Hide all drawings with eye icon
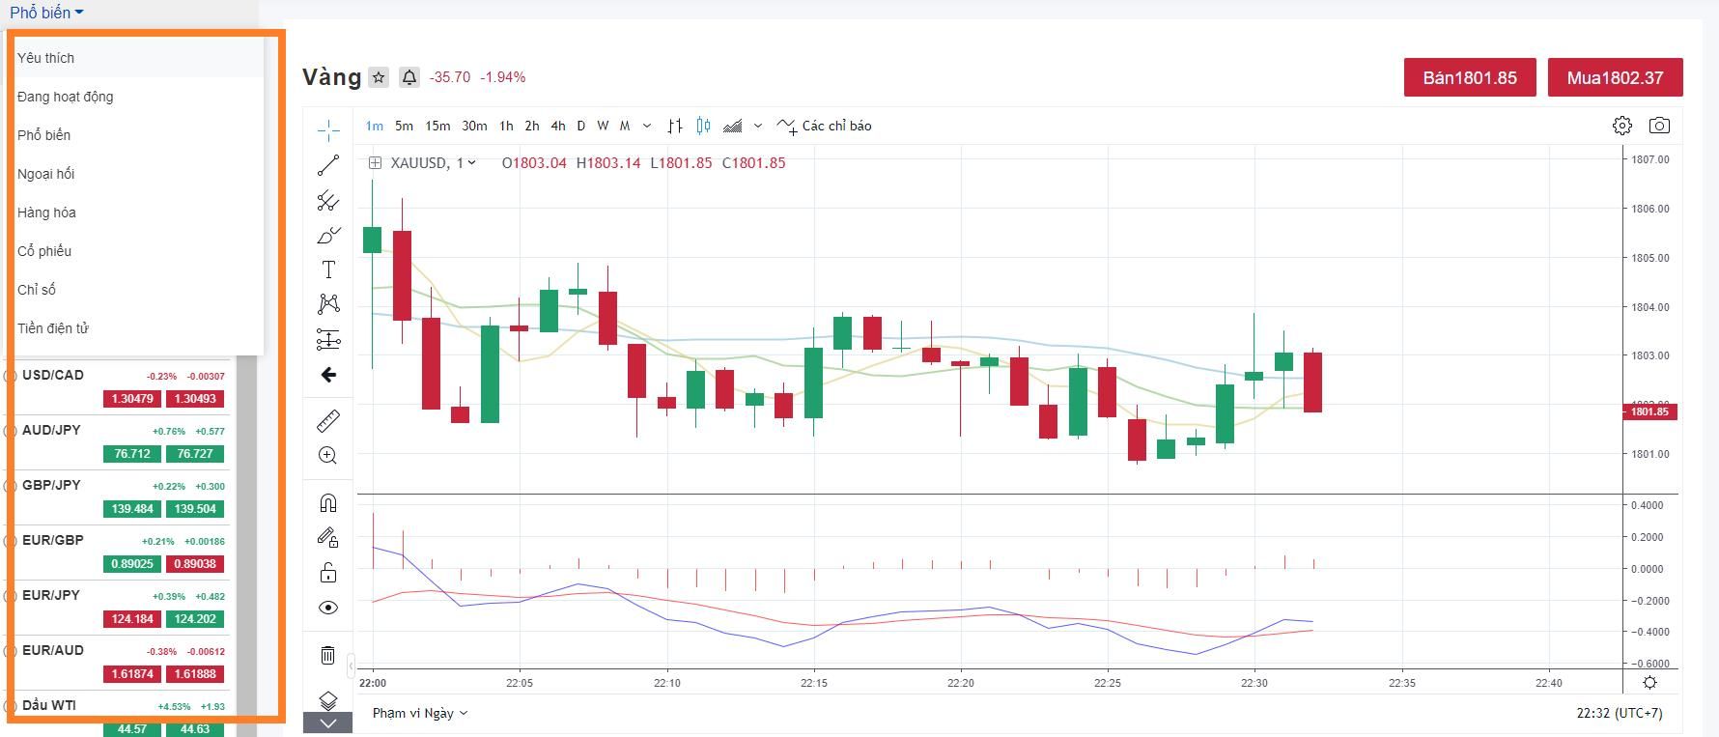The height and width of the screenshot is (737, 1719). pyautogui.click(x=328, y=608)
